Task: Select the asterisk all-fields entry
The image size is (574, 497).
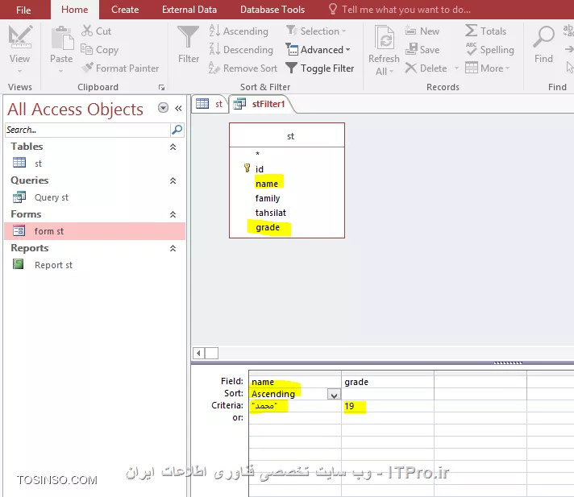Action: pos(258,154)
